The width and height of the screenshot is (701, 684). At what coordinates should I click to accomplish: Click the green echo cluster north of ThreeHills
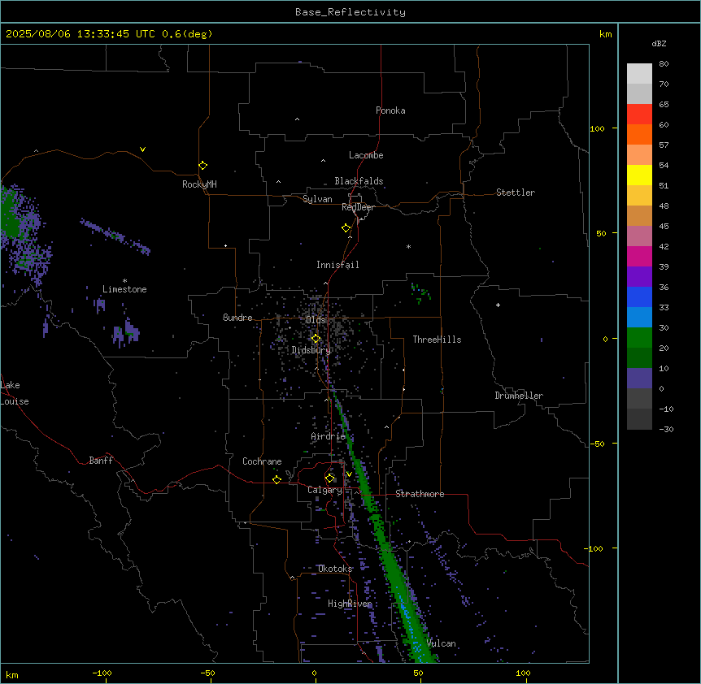click(x=420, y=293)
